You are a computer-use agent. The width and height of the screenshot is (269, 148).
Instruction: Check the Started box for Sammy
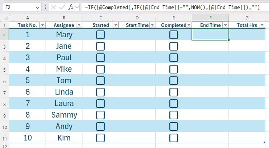[x=100, y=115]
